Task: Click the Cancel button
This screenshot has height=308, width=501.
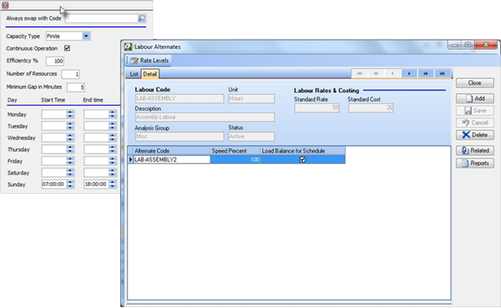Action: click(x=475, y=123)
